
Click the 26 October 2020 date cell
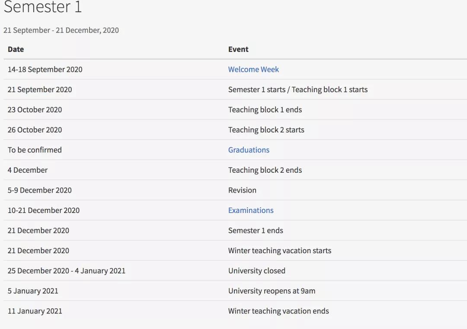click(x=35, y=130)
